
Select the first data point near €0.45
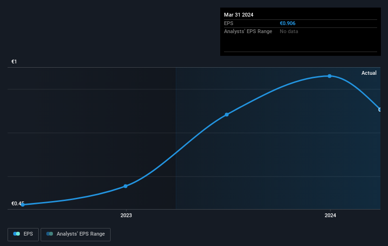(x=23, y=205)
